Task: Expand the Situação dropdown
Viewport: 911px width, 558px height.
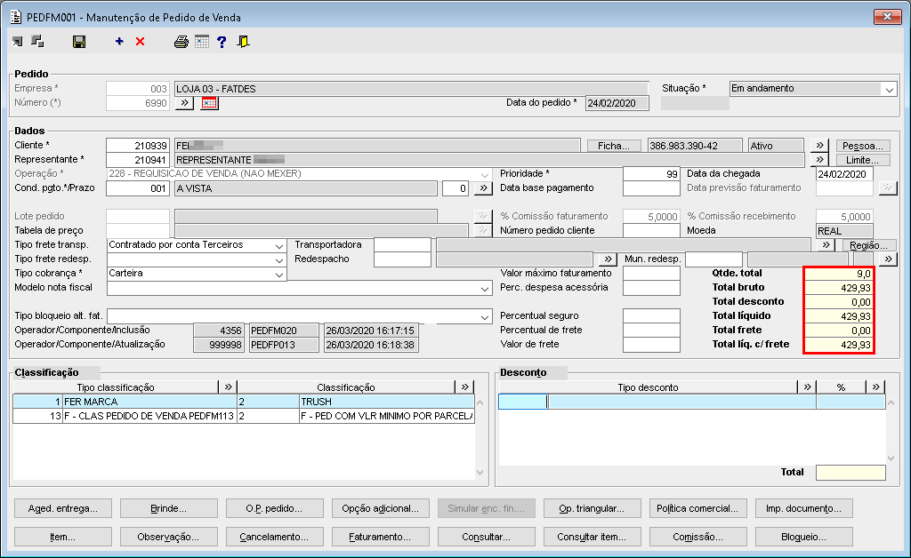Action: [889, 89]
